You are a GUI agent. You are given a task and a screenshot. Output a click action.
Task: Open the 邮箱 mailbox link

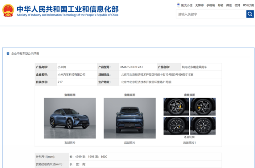pos(221,5)
